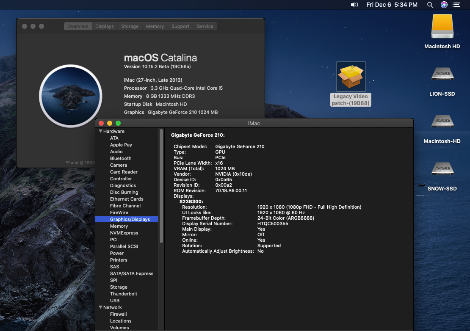Screen dimensions: 470x331
Task: Click the iMac (27-inch, Late 2013) text
Action: pos(153,80)
